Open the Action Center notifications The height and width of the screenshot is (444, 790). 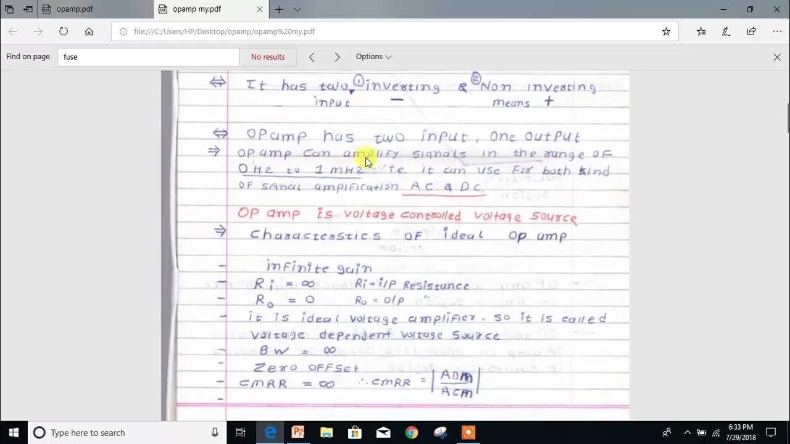click(771, 432)
